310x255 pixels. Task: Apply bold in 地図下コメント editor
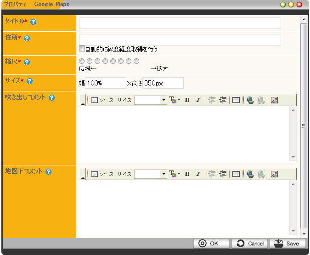click(x=187, y=174)
